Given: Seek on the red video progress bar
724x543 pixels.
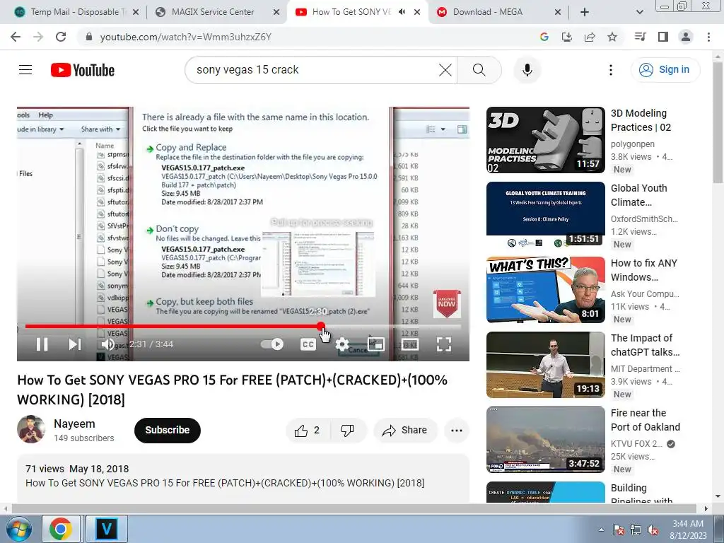Looking at the screenshot, I should point(243,327).
